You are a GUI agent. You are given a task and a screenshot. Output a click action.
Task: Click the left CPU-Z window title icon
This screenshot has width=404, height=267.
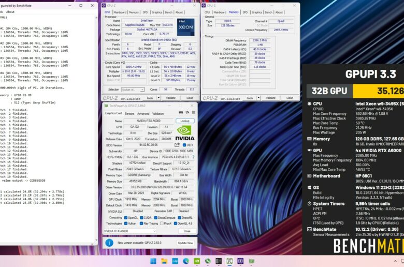click(x=104, y=5)
